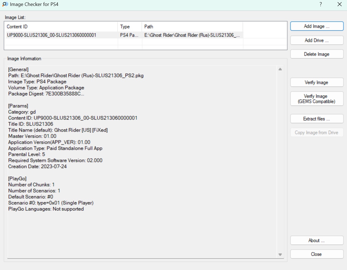Click the [General] section heading
The width and height of the screenshot is (347, 270).
click(x=18, y=70)
